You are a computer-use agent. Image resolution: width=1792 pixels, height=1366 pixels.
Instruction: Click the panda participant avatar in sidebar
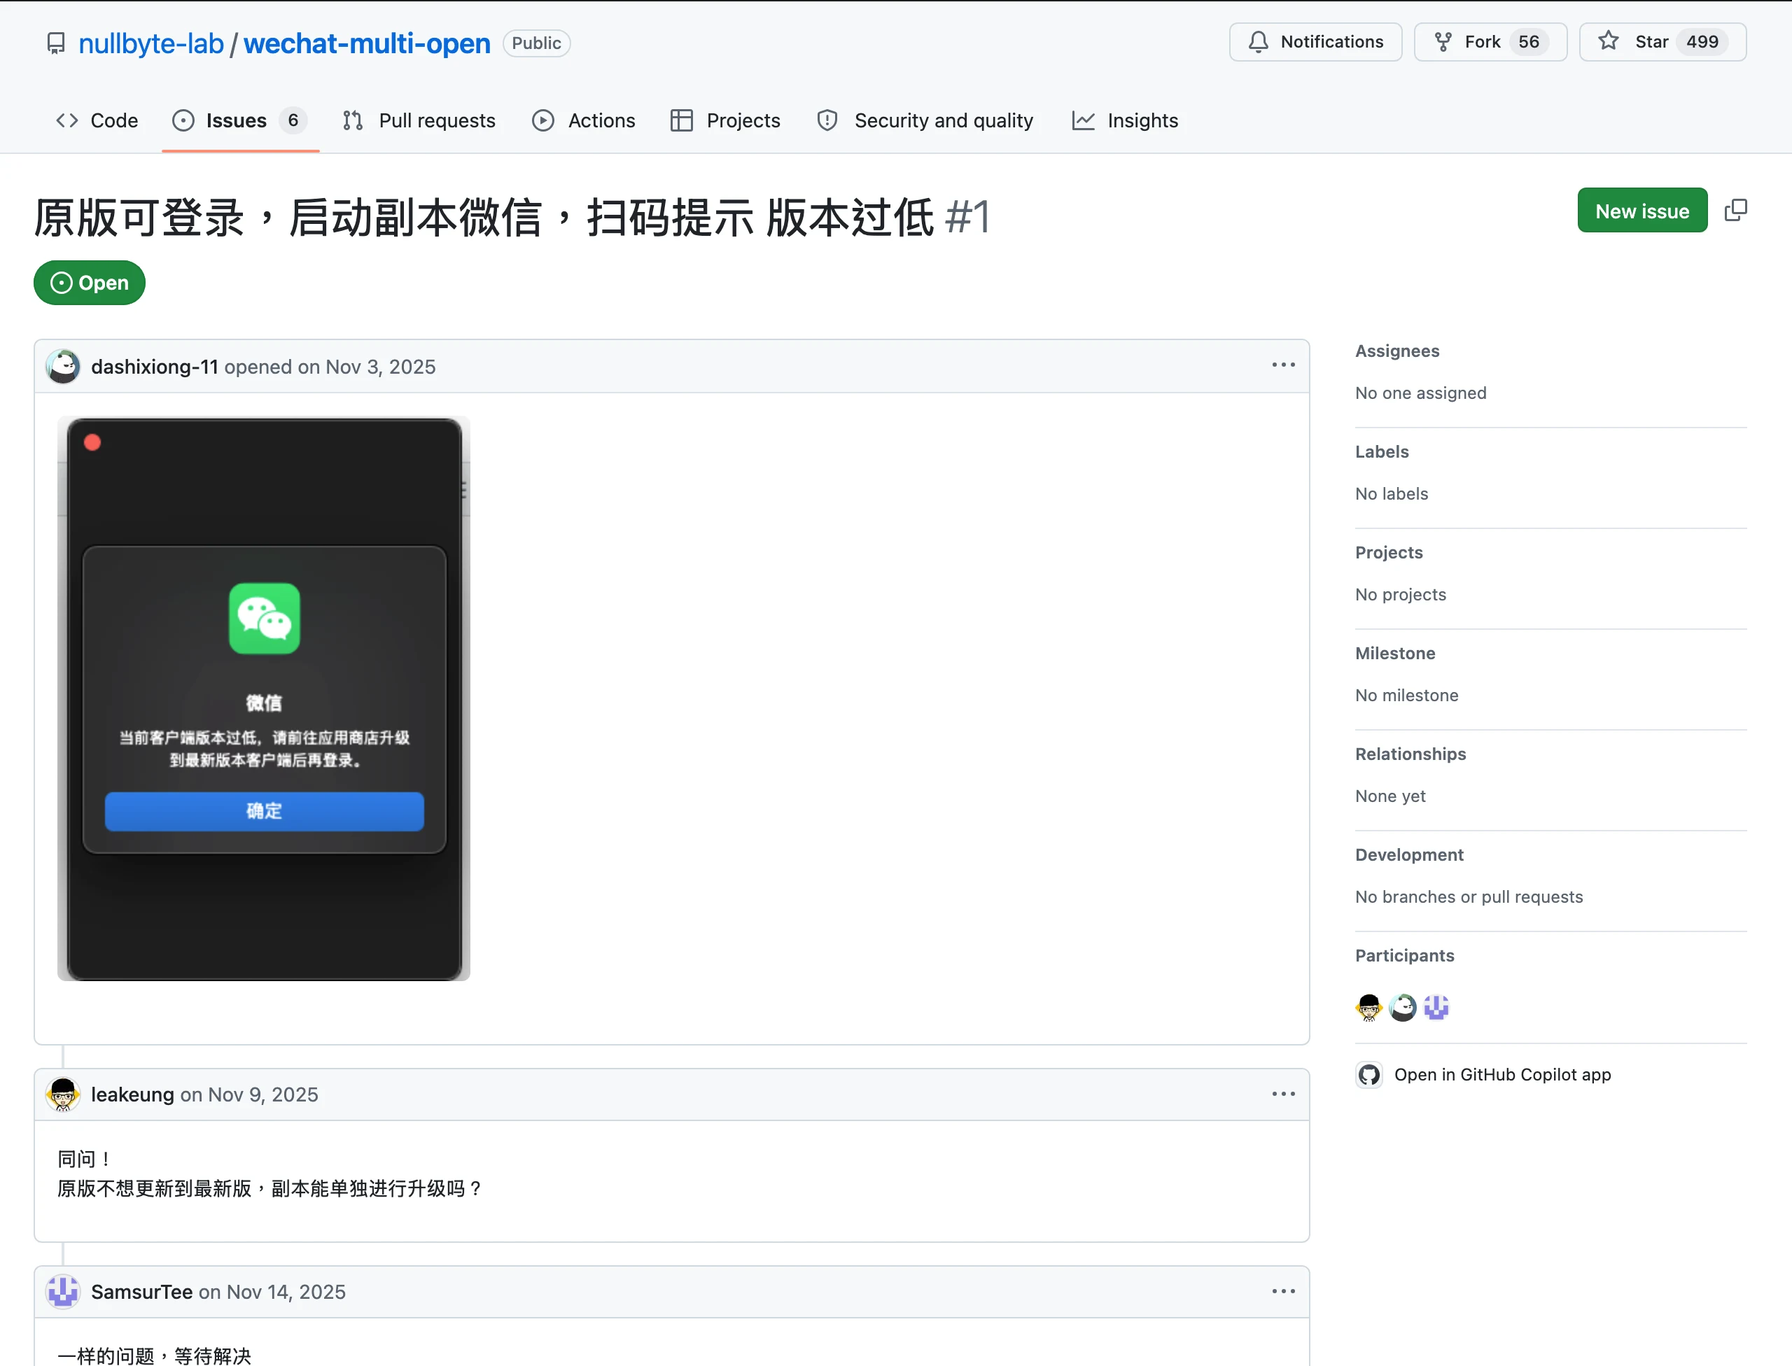pos(1402,1008)
